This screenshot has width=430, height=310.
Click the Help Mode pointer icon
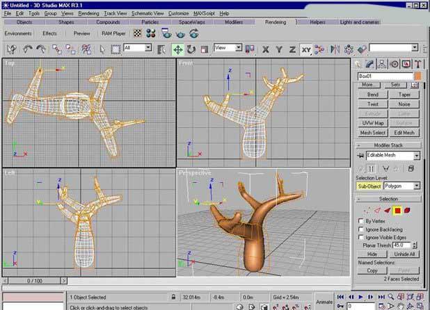pyautogui.click(x=12, y=49)
